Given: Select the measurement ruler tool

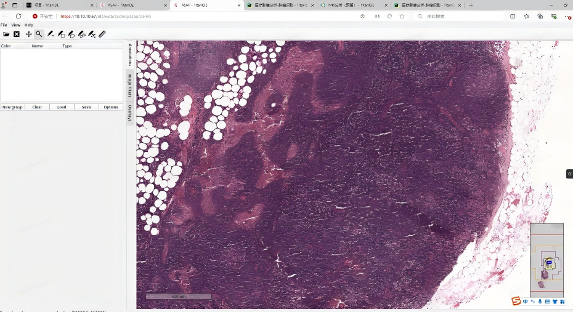Looking at the screenshot, I should click(x=102, y=34).
